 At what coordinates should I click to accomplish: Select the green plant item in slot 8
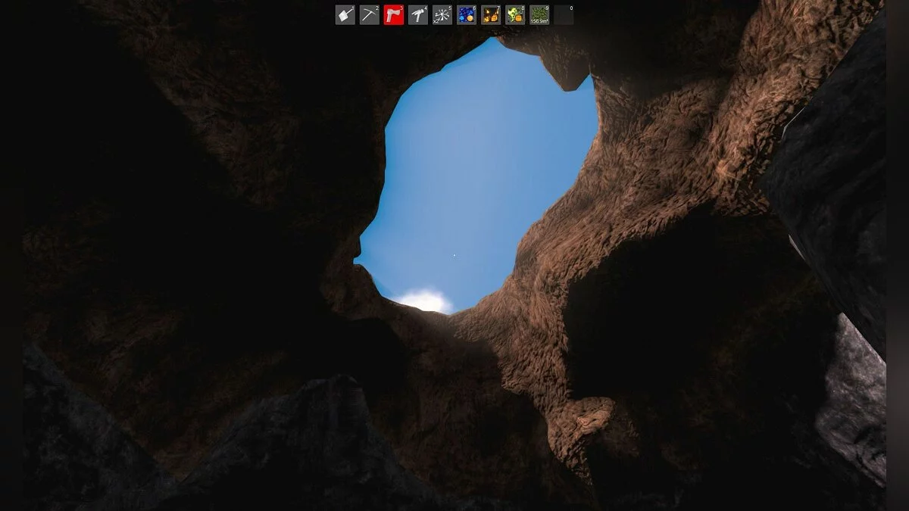[x=515, y=15]
